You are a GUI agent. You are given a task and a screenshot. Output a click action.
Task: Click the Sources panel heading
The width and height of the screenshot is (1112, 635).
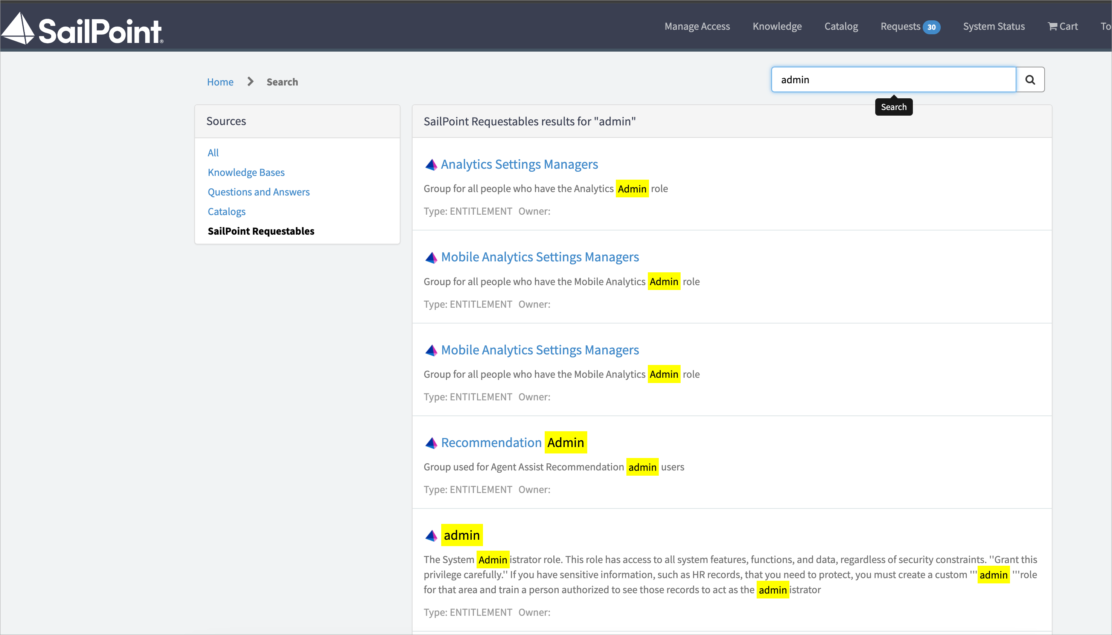pos(226,121)
